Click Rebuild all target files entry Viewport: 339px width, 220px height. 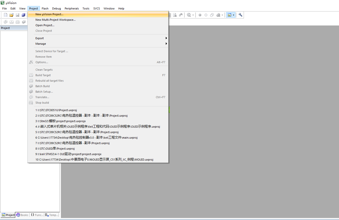point(98,81)
